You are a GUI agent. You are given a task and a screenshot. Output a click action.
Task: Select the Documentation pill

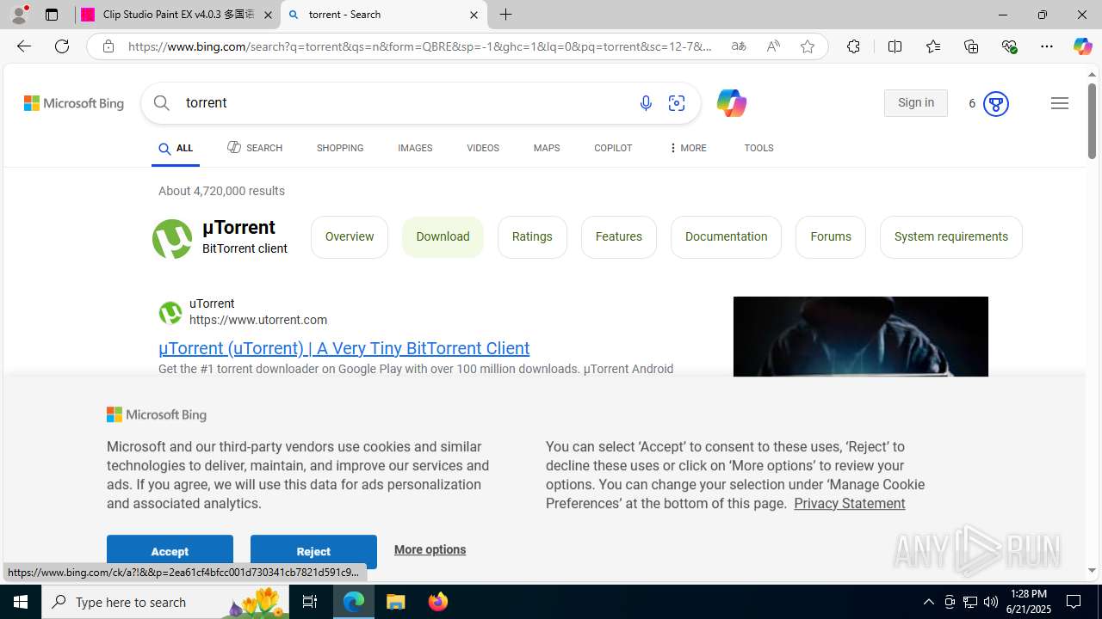[726, 237]
